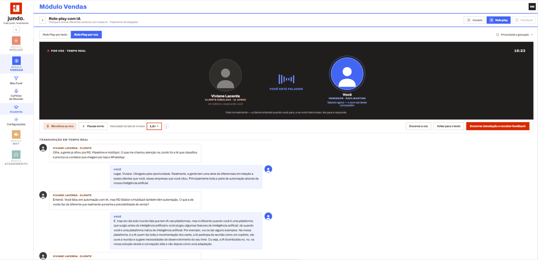Select Role Play por voz tab
This screenshot has width=538, height=260.
(86, 35)
